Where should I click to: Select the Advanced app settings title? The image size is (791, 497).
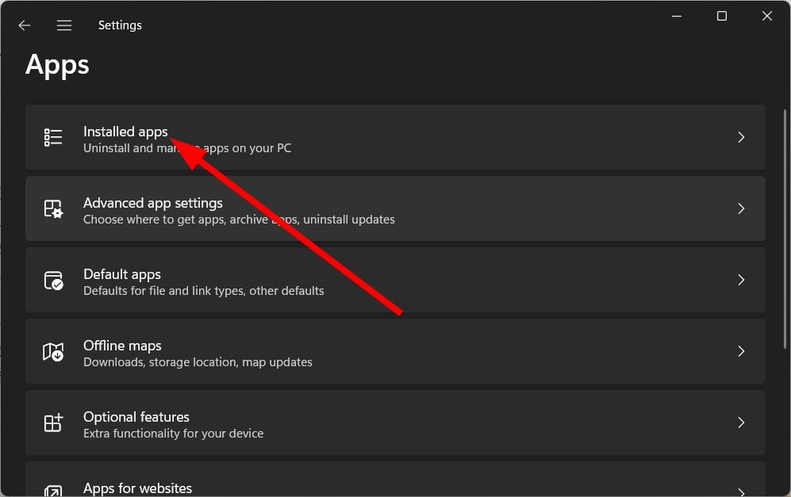point(153,203)
